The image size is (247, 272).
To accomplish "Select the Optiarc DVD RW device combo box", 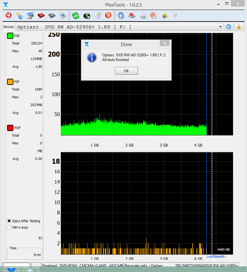I will (x=119, y=27).
